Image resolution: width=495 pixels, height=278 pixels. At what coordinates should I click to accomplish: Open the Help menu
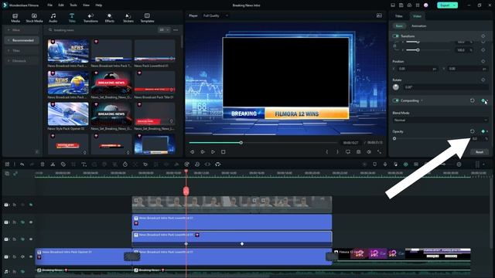[x=99, y=5]
